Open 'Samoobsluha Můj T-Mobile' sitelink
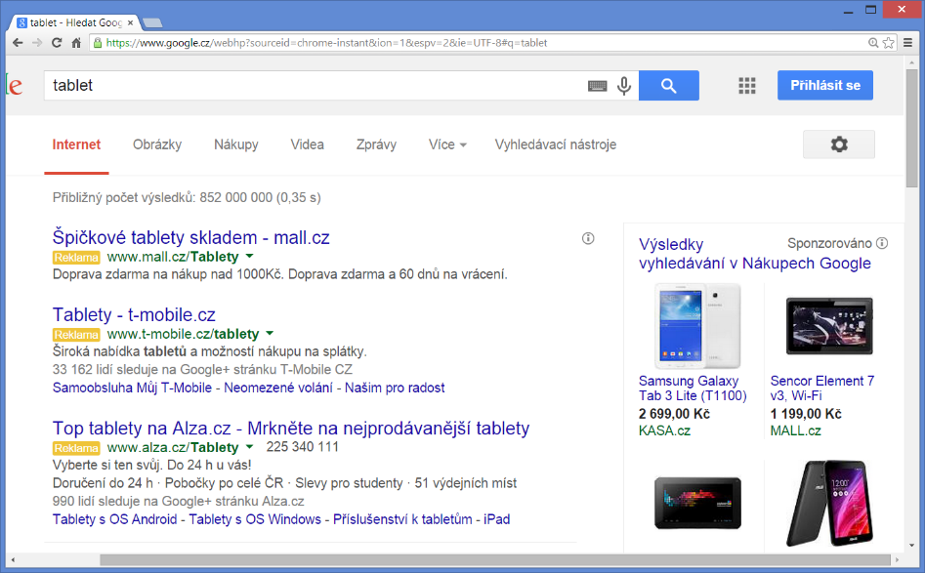 132,388
